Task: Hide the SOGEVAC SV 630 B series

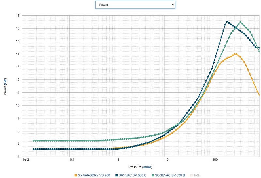Action: pyautogui.click(x=169, y=175)
